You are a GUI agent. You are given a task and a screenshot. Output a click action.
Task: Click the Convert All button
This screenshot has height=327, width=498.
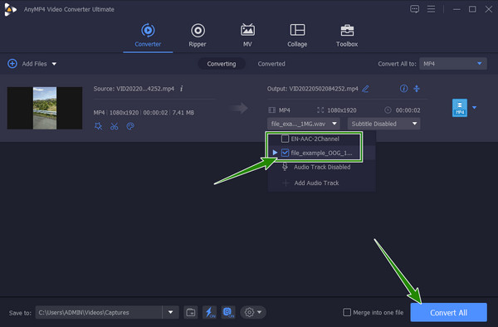point(448,312)
